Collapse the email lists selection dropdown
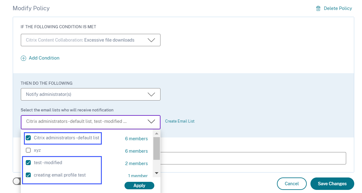 (x=151, y=122)
